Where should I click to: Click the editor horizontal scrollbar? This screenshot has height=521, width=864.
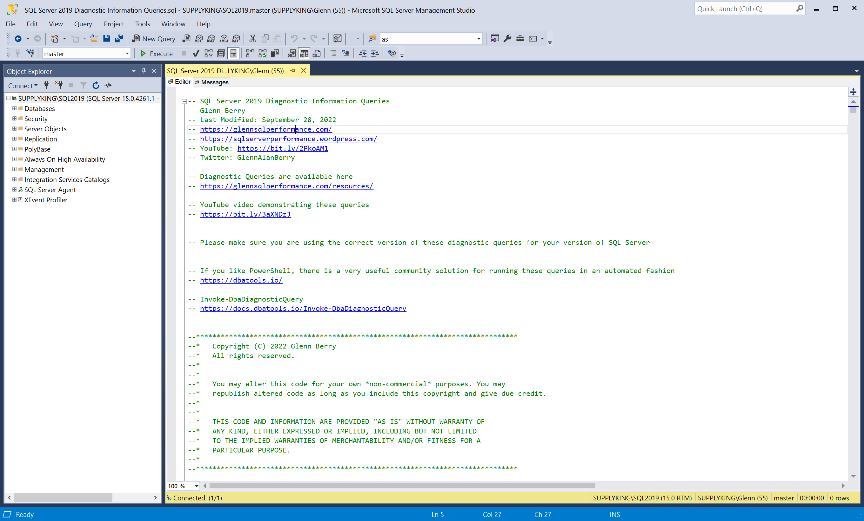pos(401,486)
